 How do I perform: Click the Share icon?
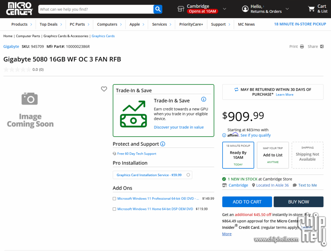pos(322,47)
